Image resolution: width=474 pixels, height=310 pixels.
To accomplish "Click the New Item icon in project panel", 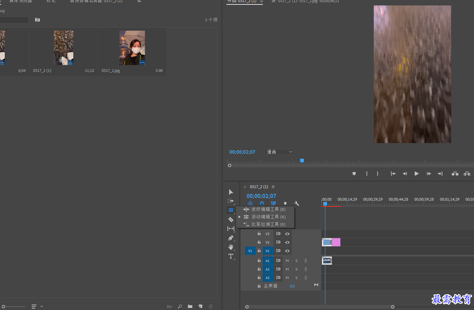I will (x=200, y=307).
